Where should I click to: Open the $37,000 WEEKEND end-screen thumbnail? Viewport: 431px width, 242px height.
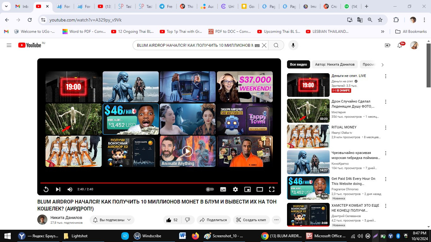pyautogui.click(x=245, y=87)
